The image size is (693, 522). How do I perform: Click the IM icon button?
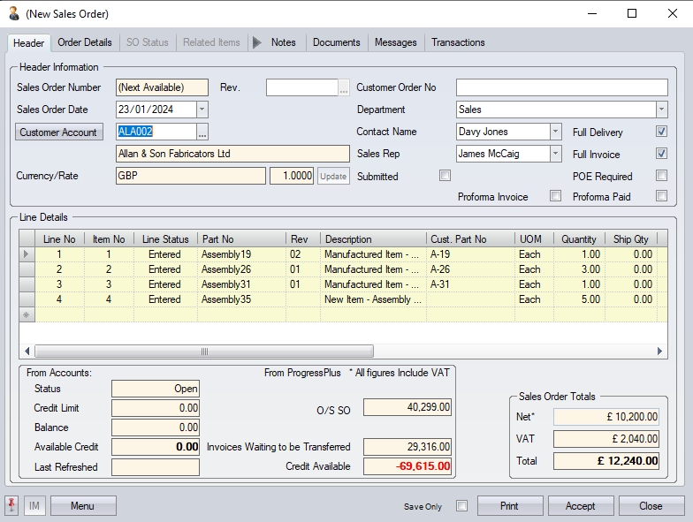click(34, 506)
